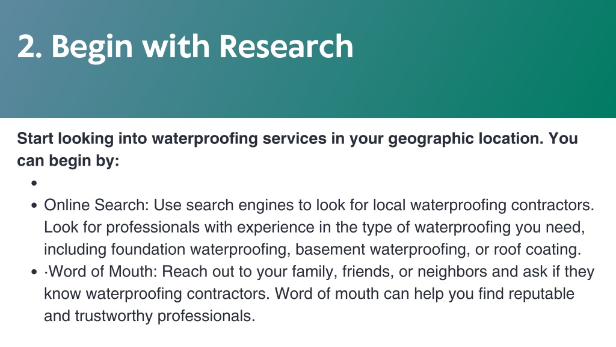Viewport: 616px width, 347px height.
Task: Click the empty first bullet point
Action: (34, 183)
